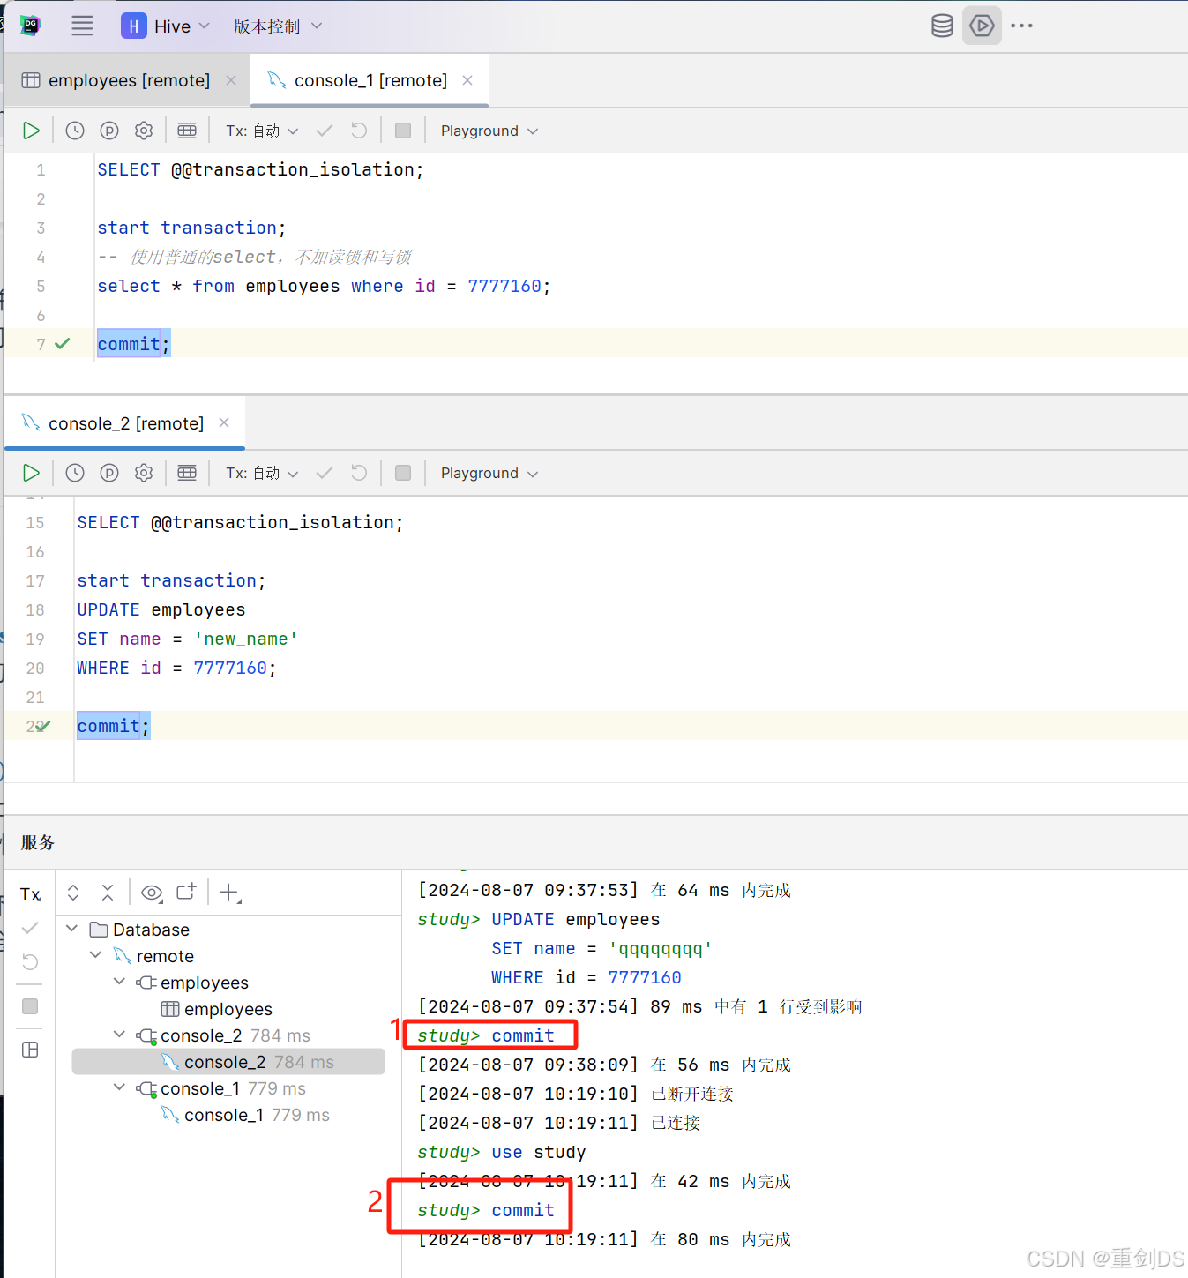Collapse the remote tree node

click(x=96, y=955)
